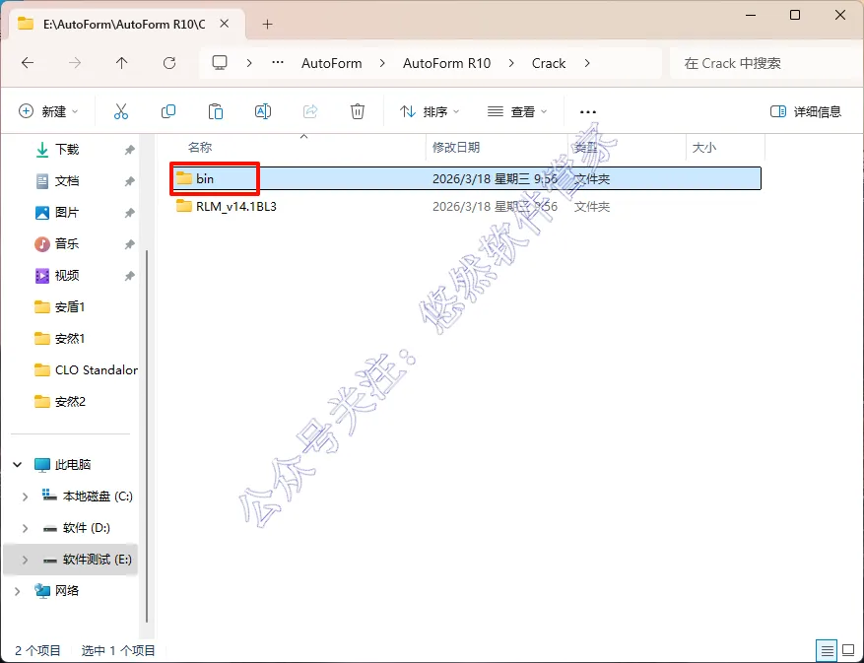Open the 排序 sort dropdown
This screenshot has width=864, height=663.
click(x=430, y=111)
